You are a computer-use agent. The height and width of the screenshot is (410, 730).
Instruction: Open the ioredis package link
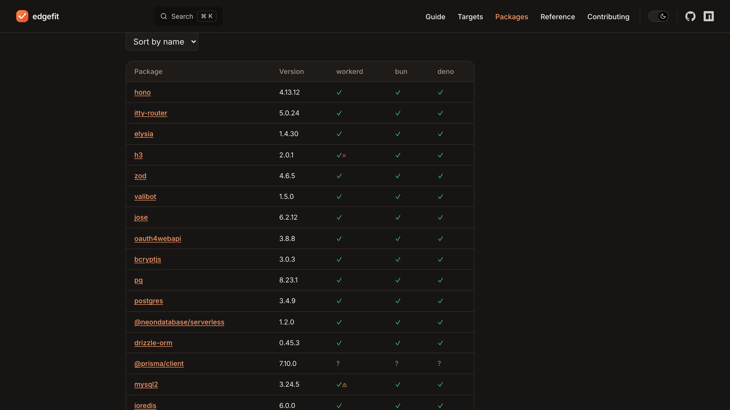click(145, 405)
